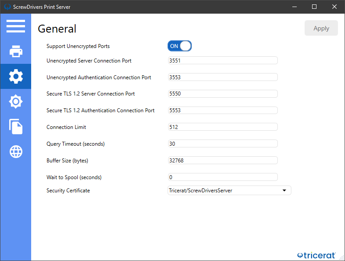Click the Connection Limit label

pyautogui.click(x=66, y=127)
